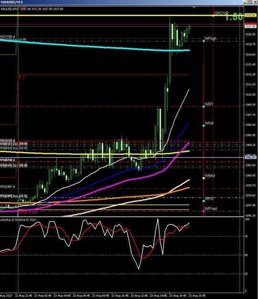Viewport: 258px width, 299px height.
Task: Select the WHigh pivot level dot
Action: coord(204,41)
